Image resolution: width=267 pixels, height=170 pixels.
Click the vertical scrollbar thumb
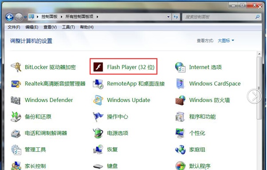pos(259,88)
